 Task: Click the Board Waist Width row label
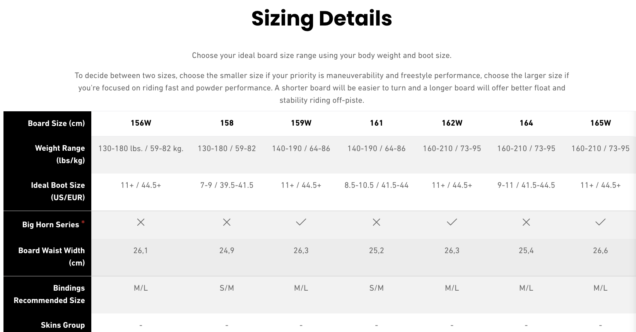pyautogui.click(x=51, y=257)
